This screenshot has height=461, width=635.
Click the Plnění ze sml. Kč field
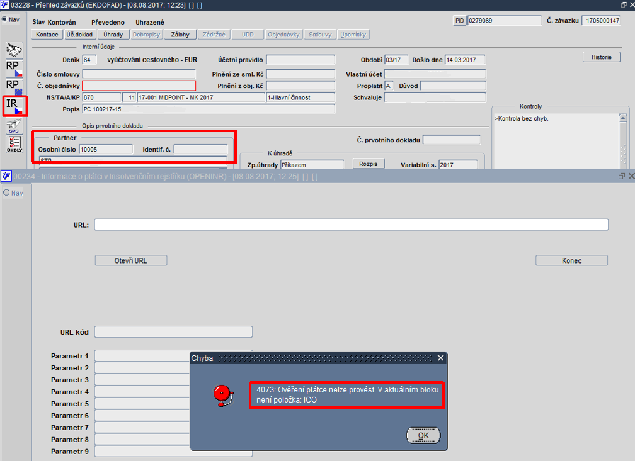(300, 74)
